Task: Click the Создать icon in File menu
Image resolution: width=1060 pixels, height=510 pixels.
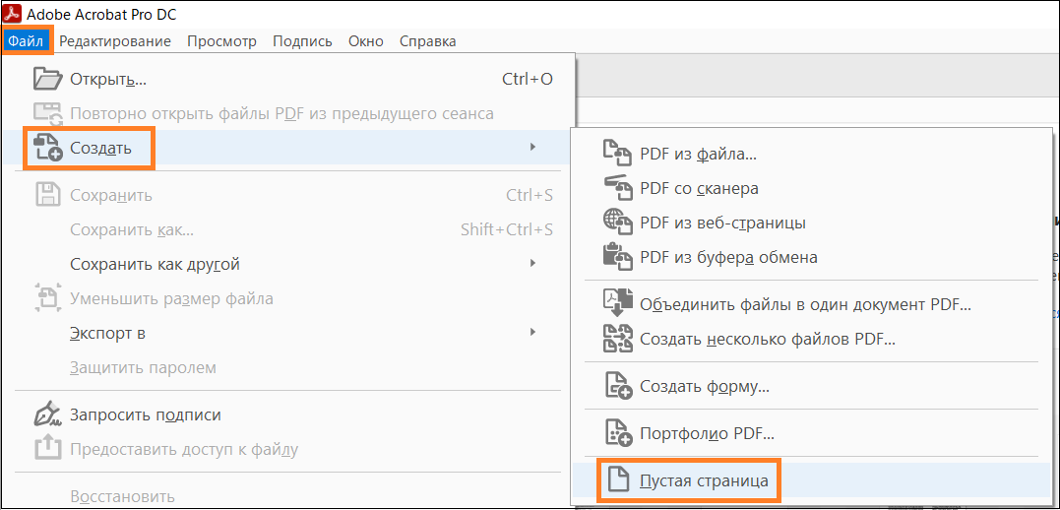Action: (48, 148)
